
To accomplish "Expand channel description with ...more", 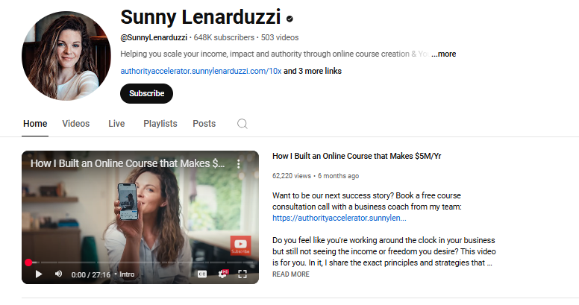I will tap(443, 54).
